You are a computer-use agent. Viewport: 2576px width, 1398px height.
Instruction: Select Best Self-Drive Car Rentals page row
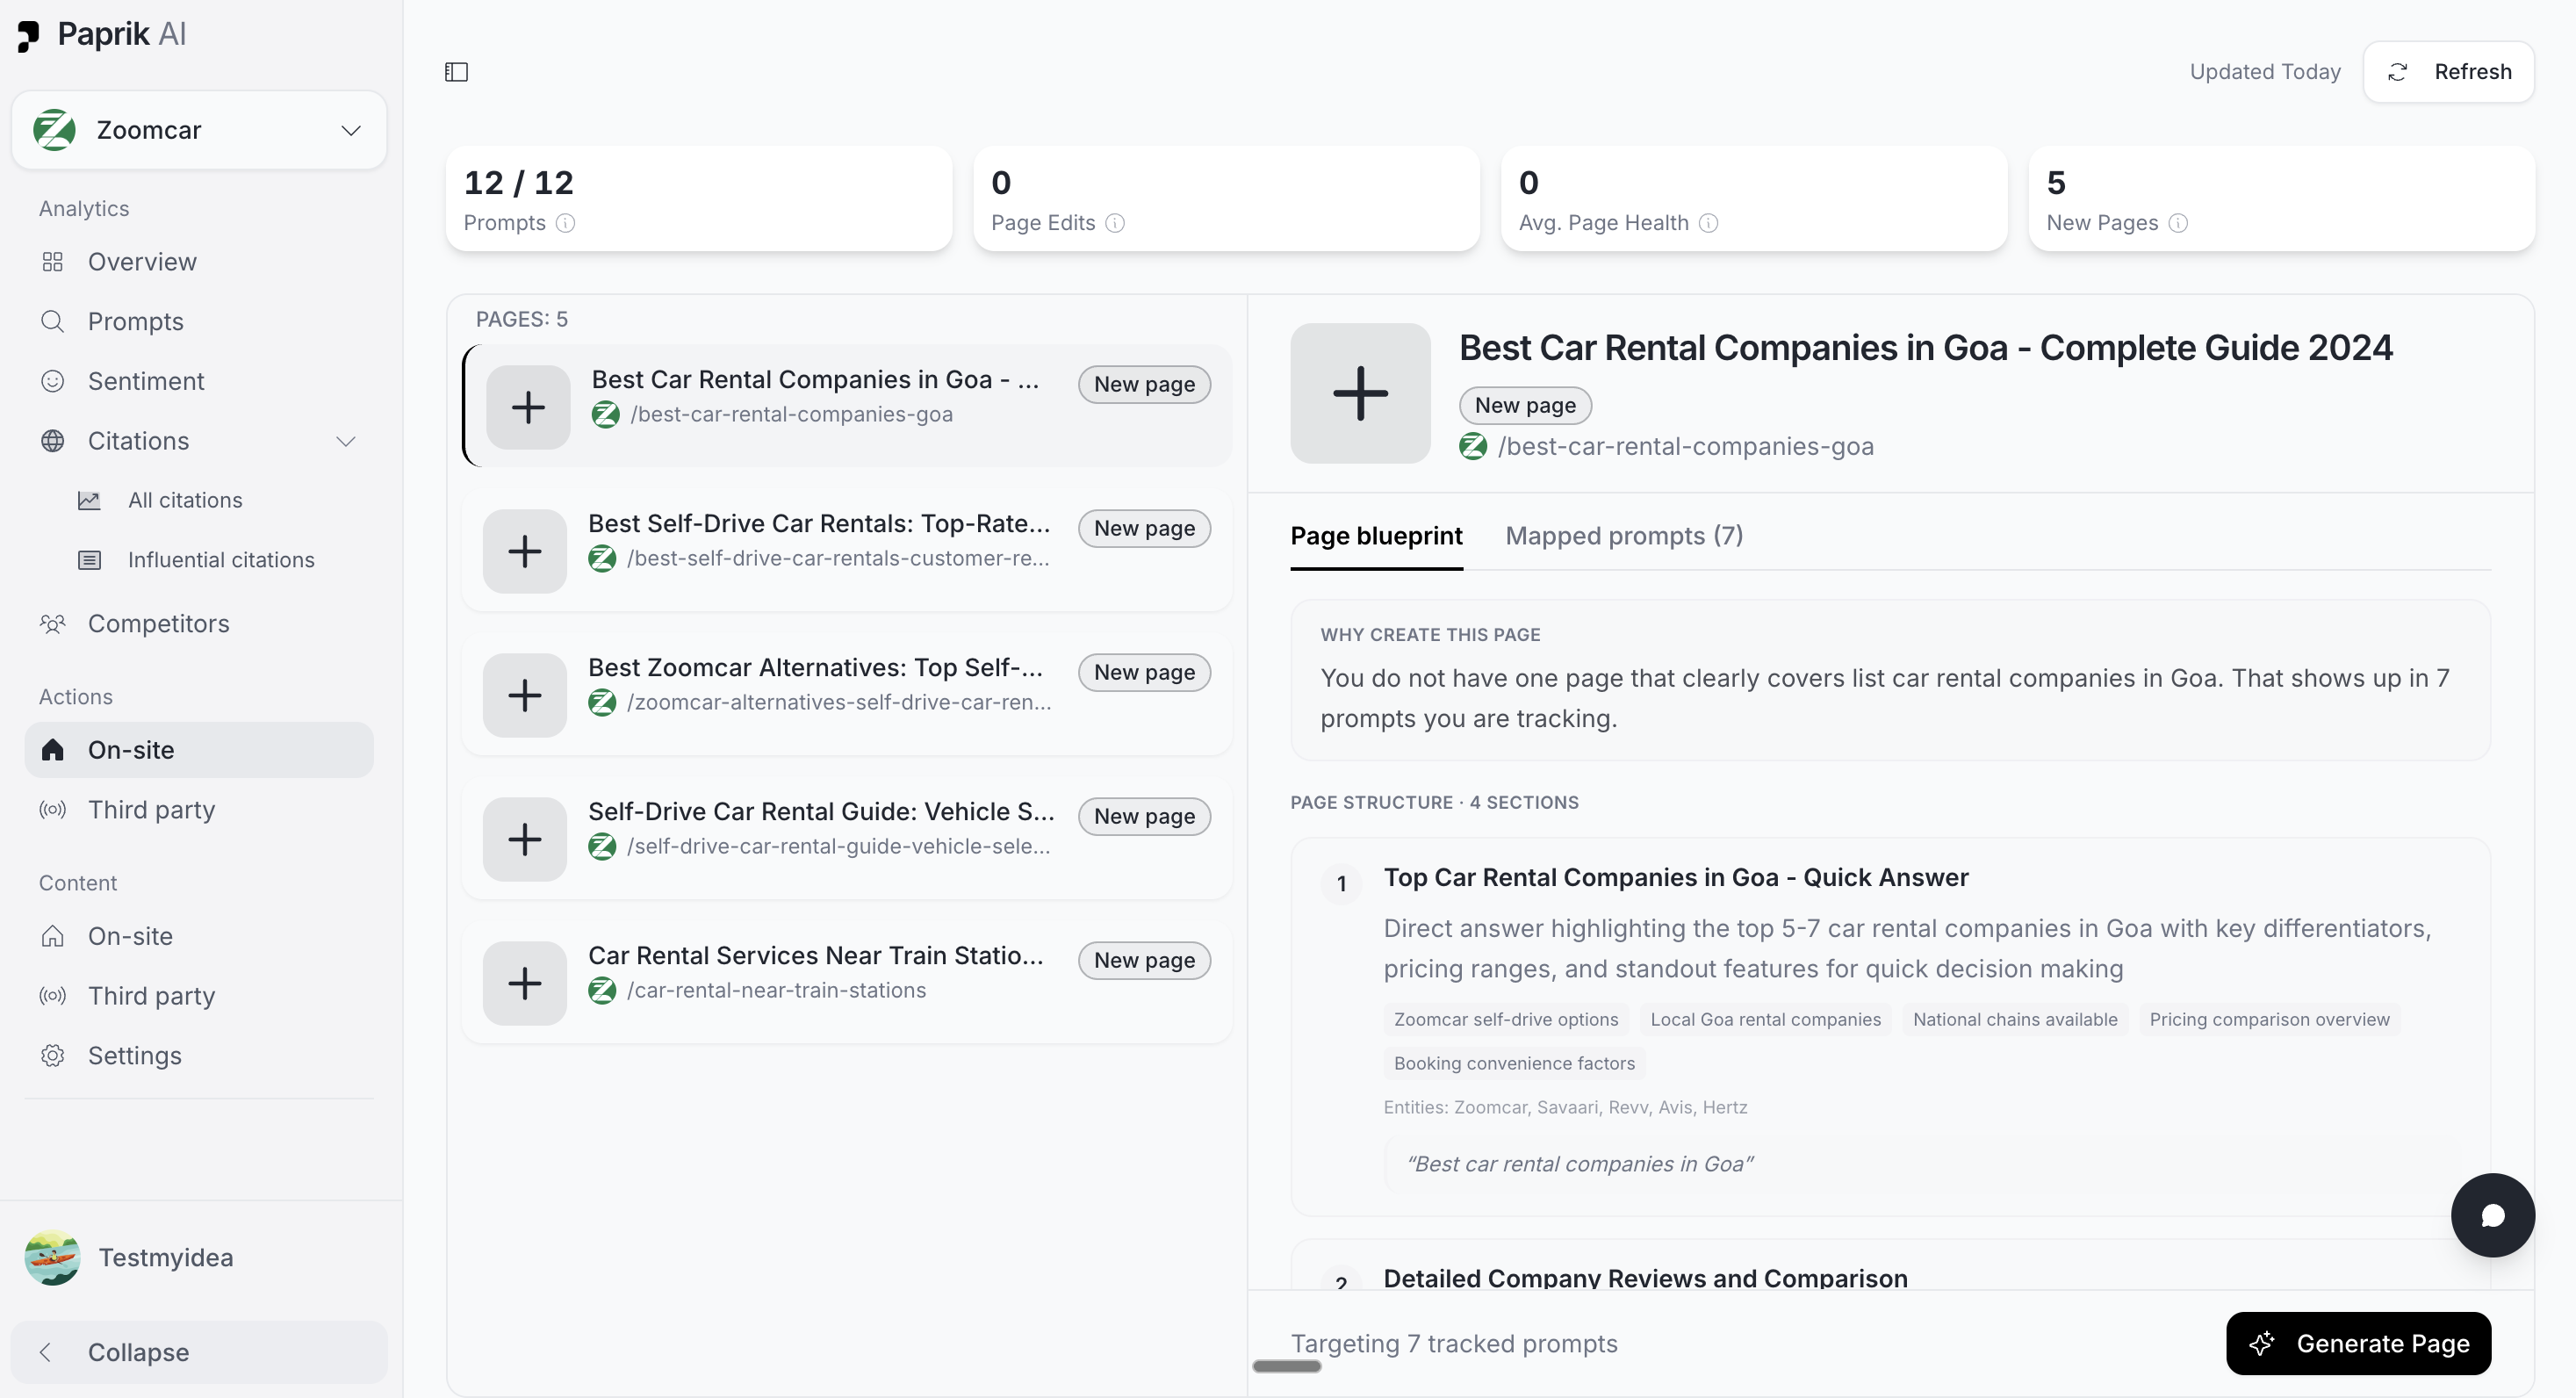coord(846,550)
